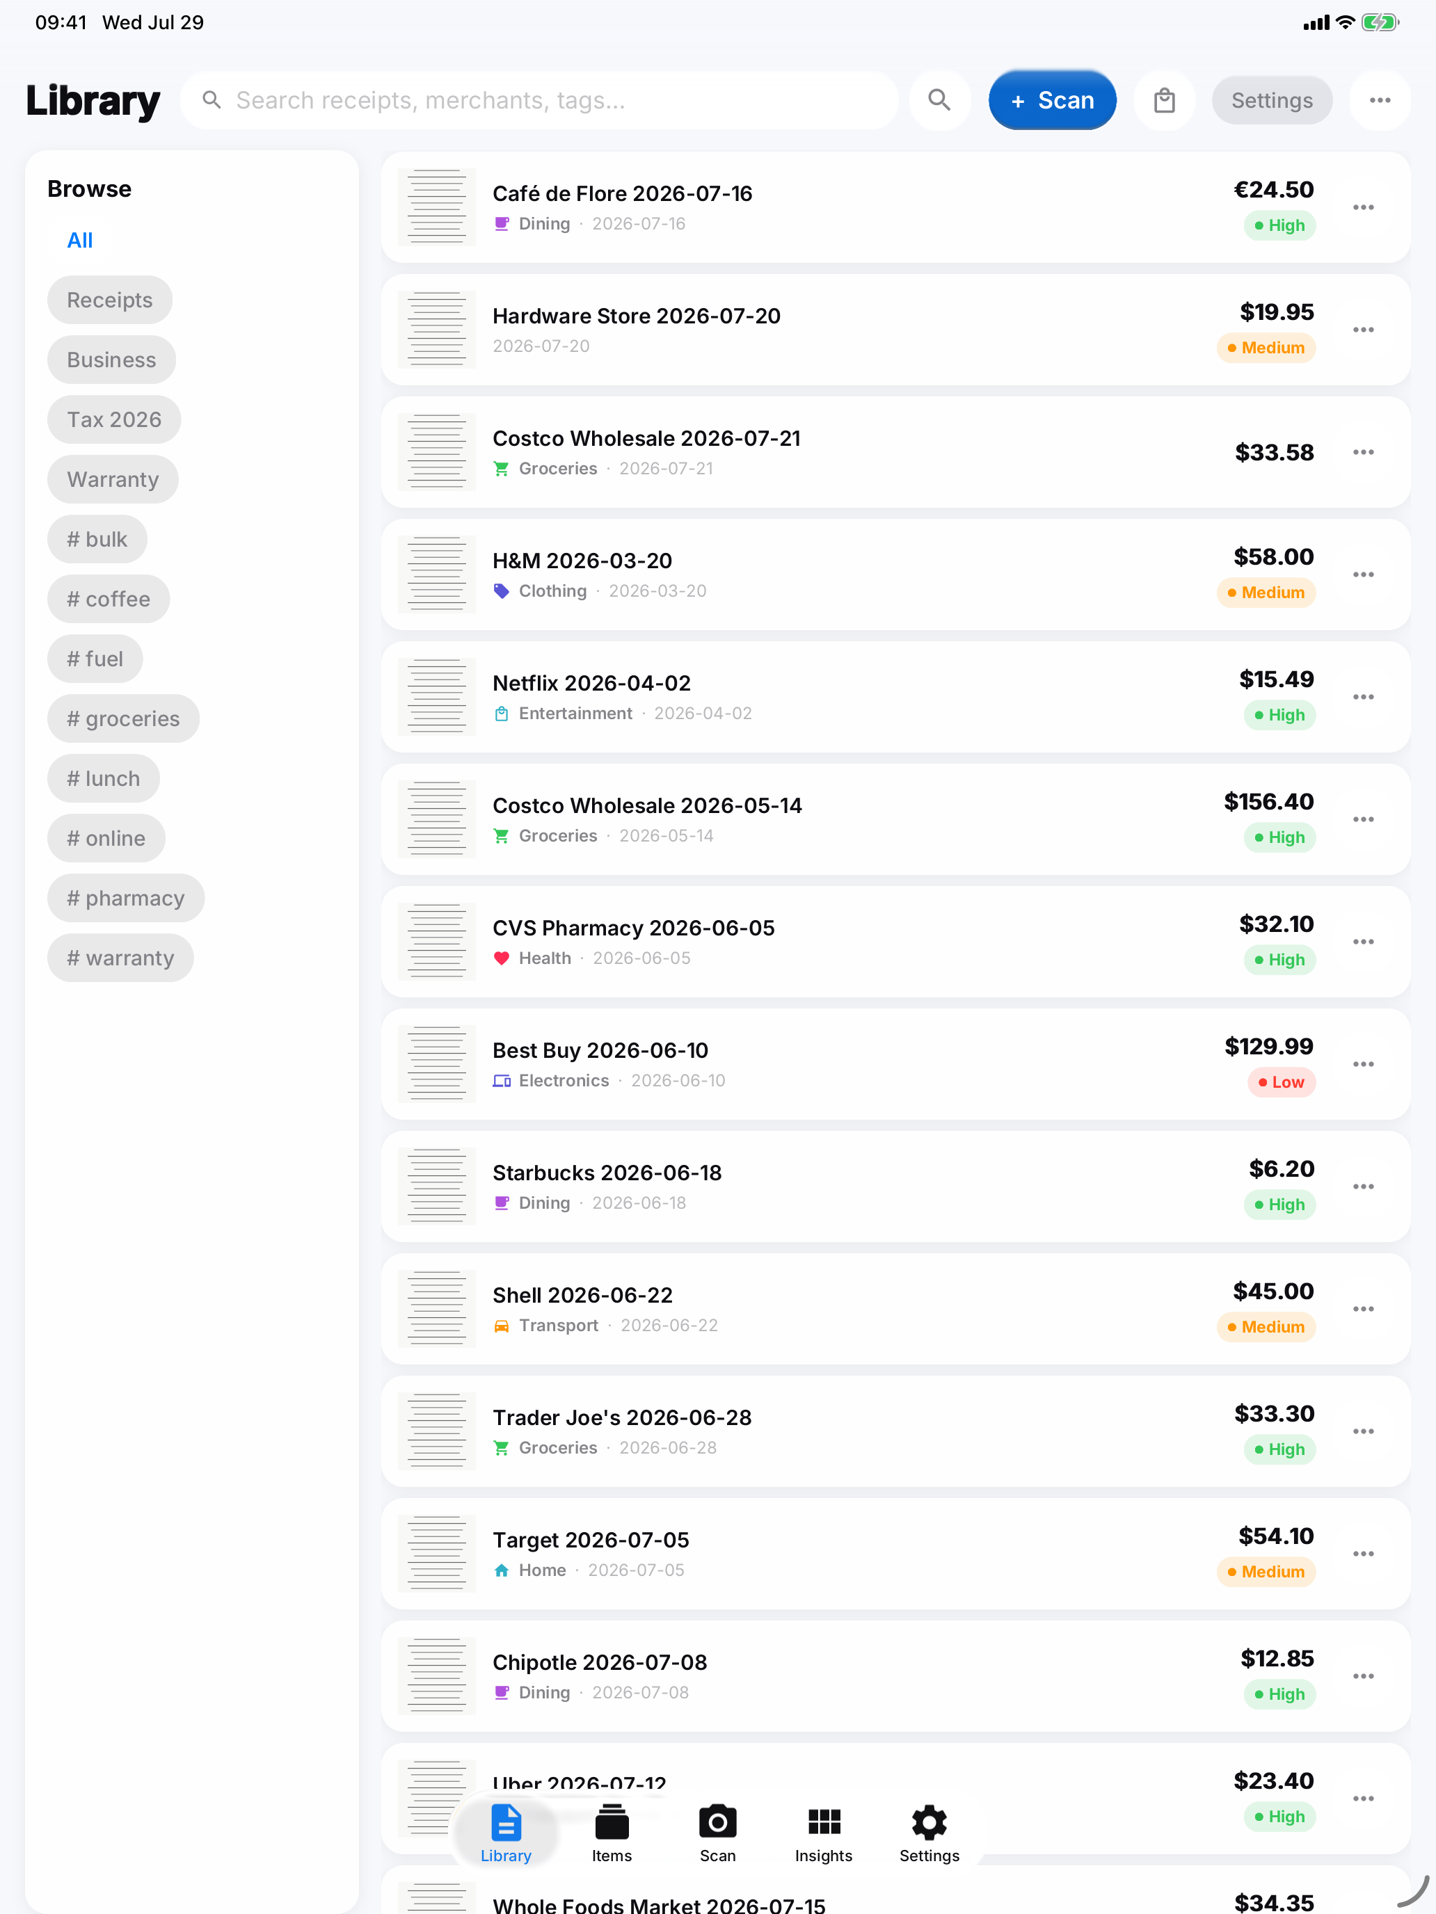Open more options for Uber receipt
Image resolution: width=1436 pixels, height=1914 pixels.
point(1363,1799)
